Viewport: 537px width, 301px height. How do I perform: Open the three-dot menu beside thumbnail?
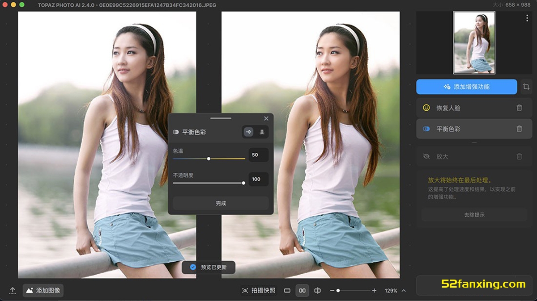(x=527, y=18)
